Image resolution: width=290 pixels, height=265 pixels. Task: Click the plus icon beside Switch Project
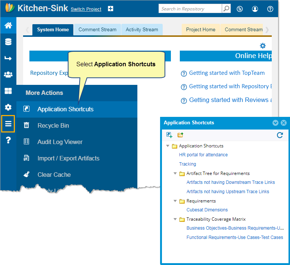(x=111, y=9)
